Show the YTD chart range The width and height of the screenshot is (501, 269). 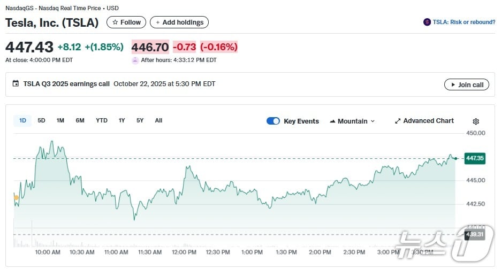(x=102, y=120)
